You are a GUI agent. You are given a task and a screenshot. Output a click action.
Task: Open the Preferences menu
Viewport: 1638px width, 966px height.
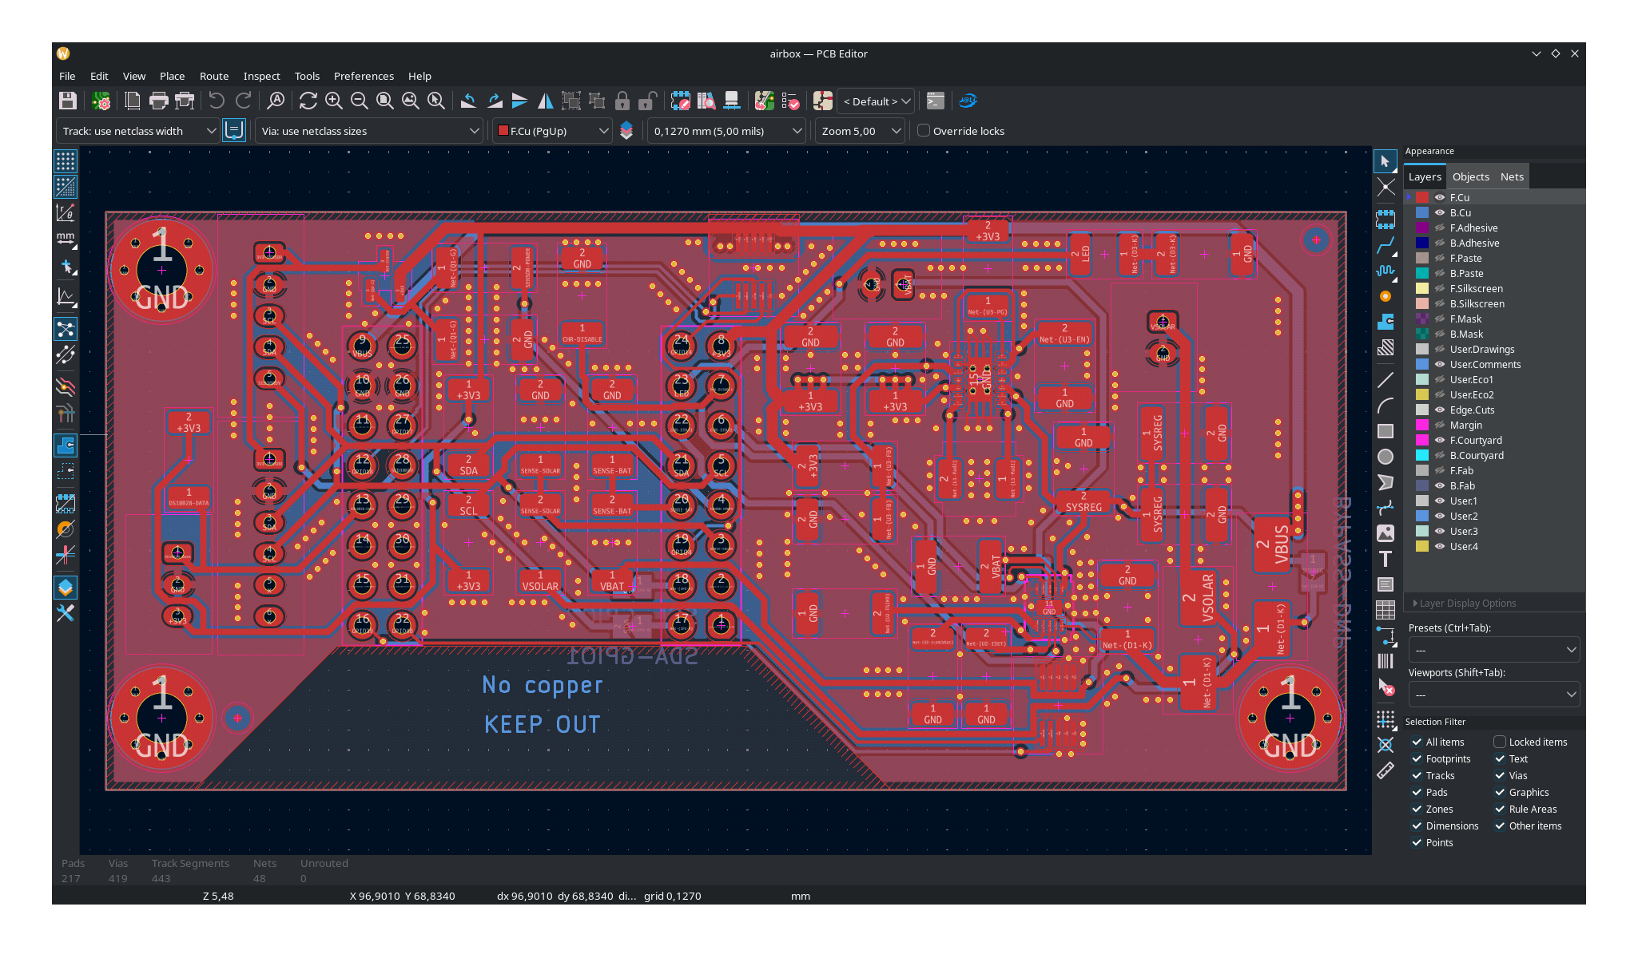[364, 76]
